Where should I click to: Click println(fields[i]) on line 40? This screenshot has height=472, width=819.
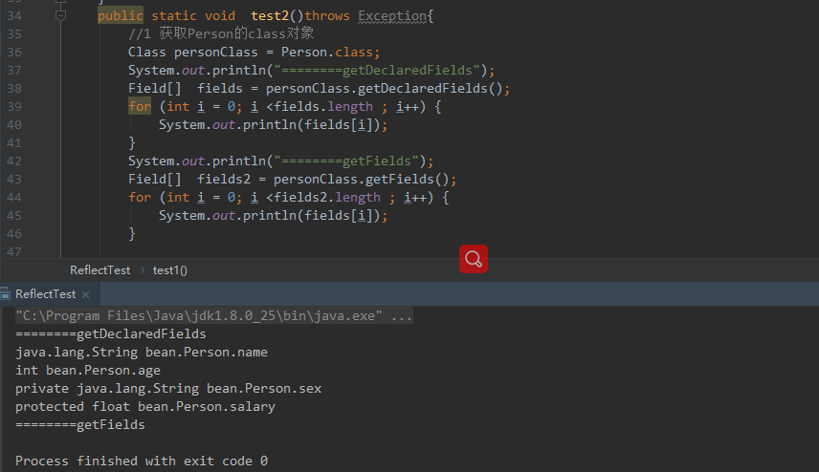(312, 125)
